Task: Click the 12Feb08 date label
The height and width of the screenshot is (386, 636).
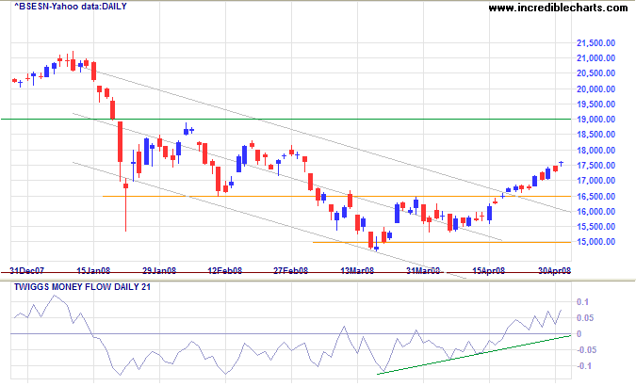Action: tap(224, 270)
